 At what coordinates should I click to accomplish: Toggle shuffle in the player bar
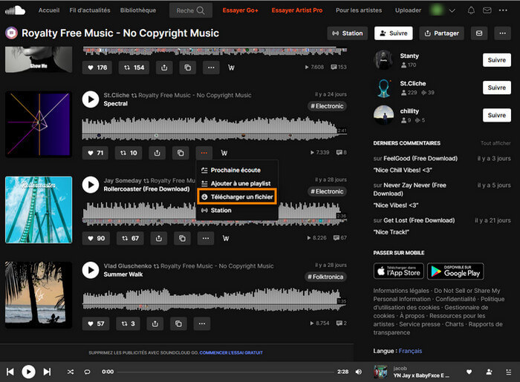tap(71, 372)
